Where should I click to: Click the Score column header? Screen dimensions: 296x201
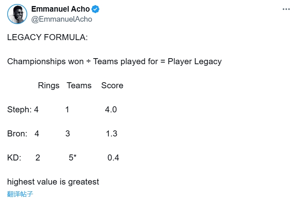point(112,85)
